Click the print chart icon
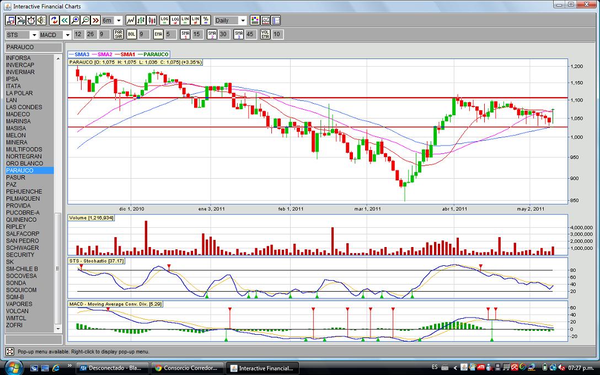This screenshot has height=375, width=600. (x=20, y=20)
